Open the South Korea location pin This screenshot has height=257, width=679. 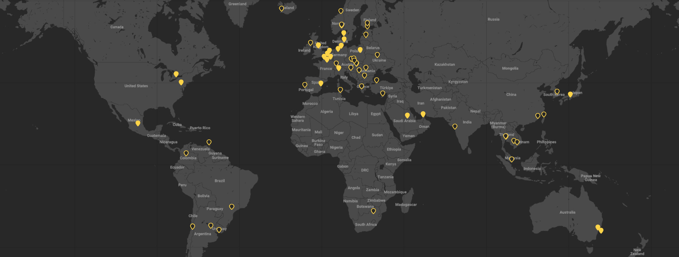[557, 92]
